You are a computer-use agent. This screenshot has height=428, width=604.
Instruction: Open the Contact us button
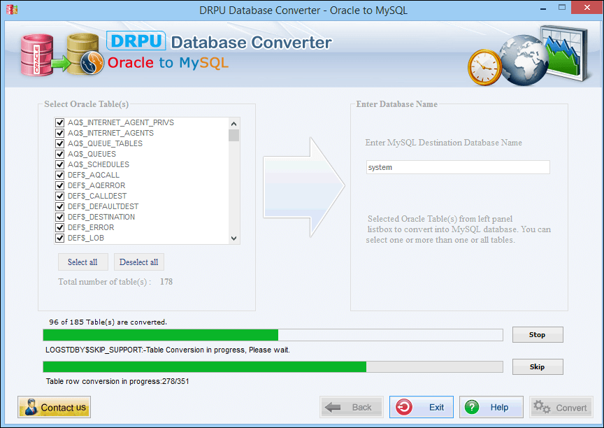55,407
